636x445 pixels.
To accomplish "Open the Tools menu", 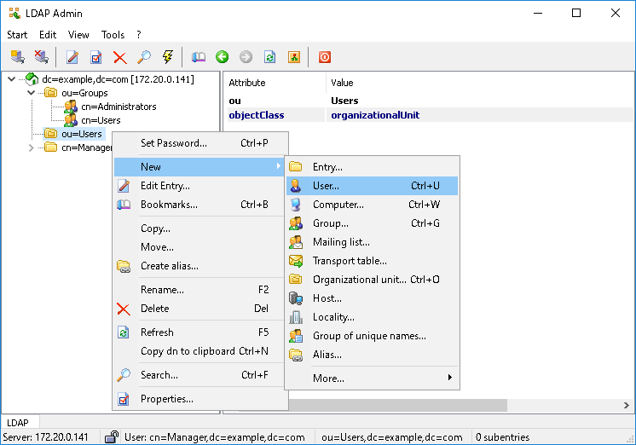I will pyautogui.click(x=113, y=35).
